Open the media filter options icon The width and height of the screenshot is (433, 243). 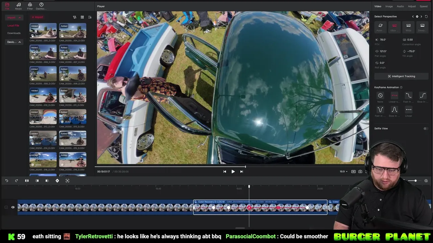(75, 17)
